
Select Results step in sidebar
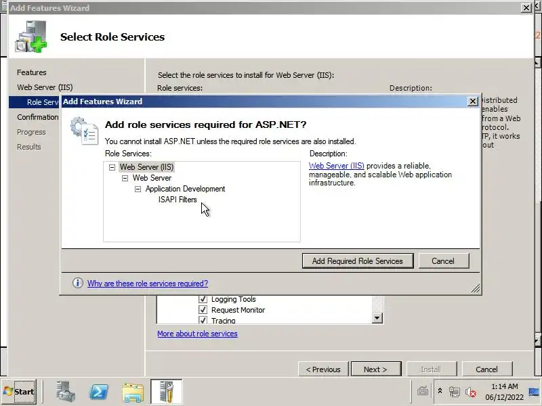(x=28, y=147)
